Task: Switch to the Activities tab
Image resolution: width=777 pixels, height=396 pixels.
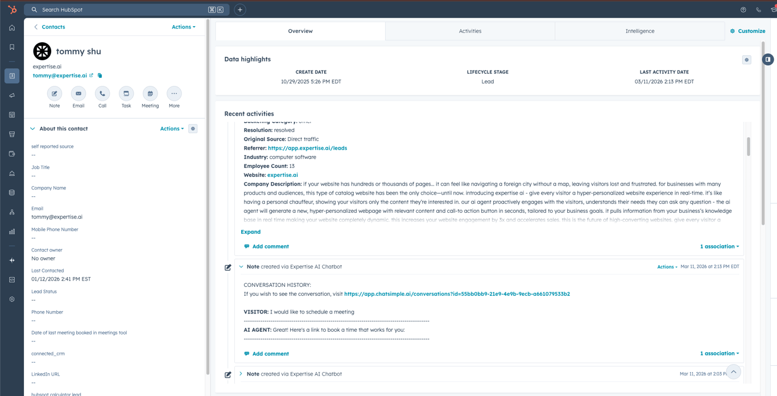Action: (470, 31)
